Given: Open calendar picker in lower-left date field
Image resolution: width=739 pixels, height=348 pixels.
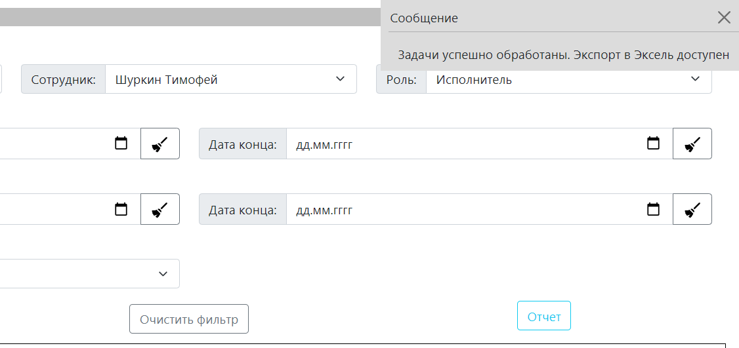Looking at the screenshot, I should pos(121,210).
